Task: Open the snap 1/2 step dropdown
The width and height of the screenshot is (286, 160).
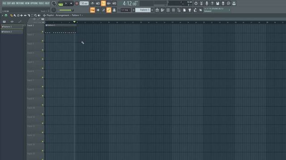Action: point(126,10)
